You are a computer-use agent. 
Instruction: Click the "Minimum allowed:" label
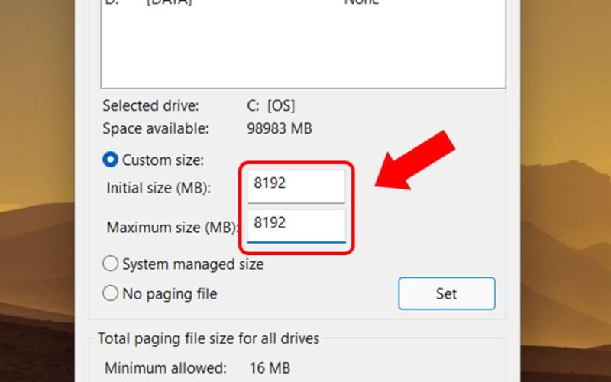[165, 367]
